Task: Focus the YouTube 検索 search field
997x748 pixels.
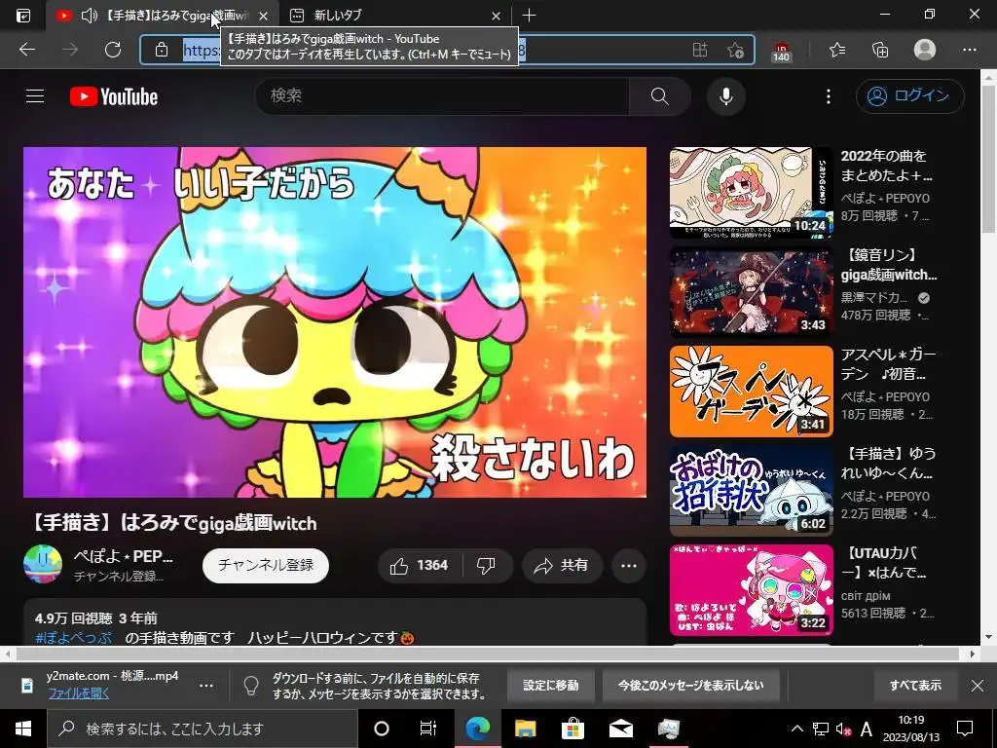Action: [x=443, y=96]
